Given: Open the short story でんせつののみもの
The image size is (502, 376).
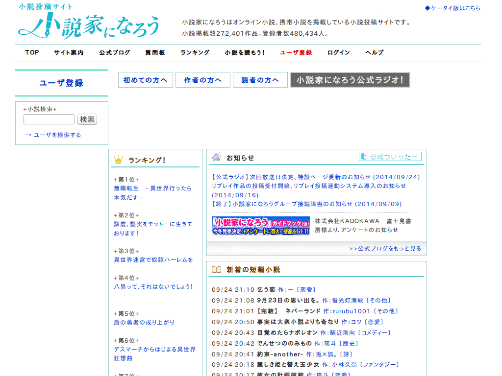Looking at the screenshot, I should pyautogui.click(x=284, y=343).
